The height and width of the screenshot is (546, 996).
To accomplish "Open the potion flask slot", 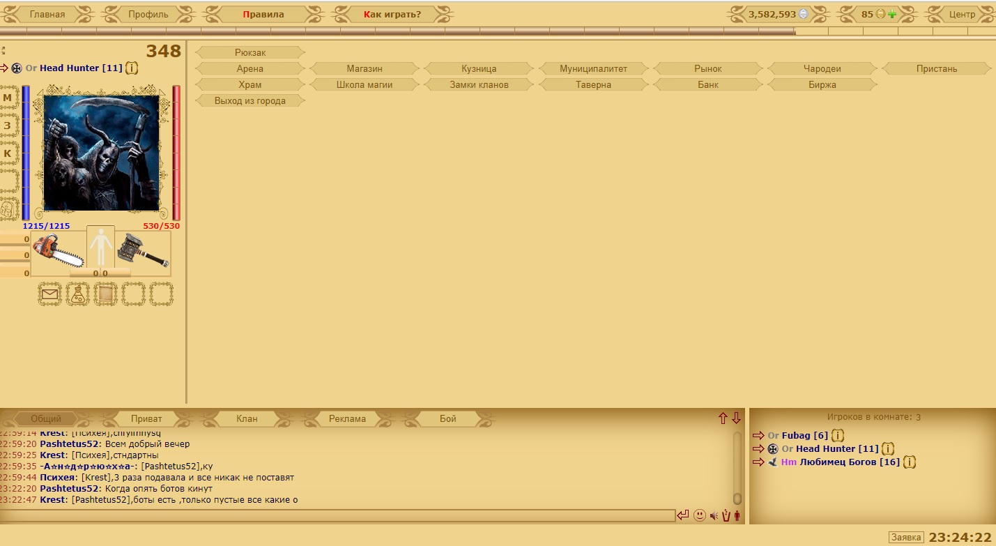I will point(77,294).
